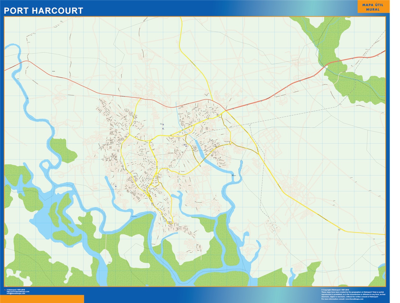This screenshot has height=303, width=400.
Task: Select the blue marker pair west of the elongated lake
Action: [x=185, y=146]
